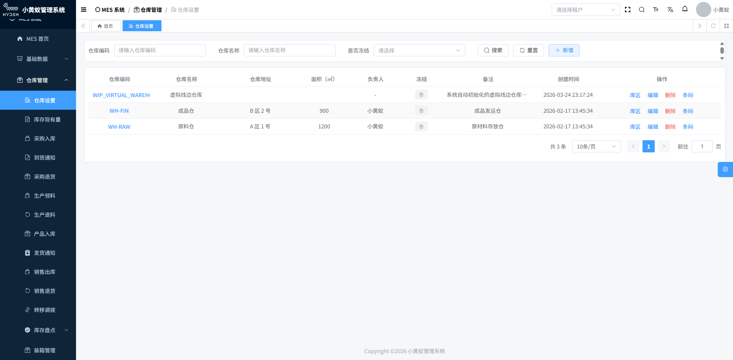Image resolution: width=733 pixels, height=360 pixels.
Task: Focus the 仓库名称 input field
Action: (289, 50)
